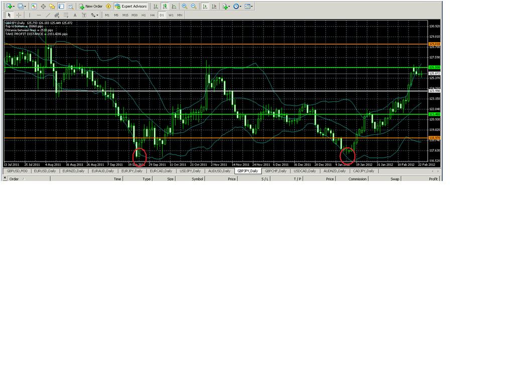514x385 pixels.
Task: Switch chart to M1 timeframe
Action: [107, 15]
